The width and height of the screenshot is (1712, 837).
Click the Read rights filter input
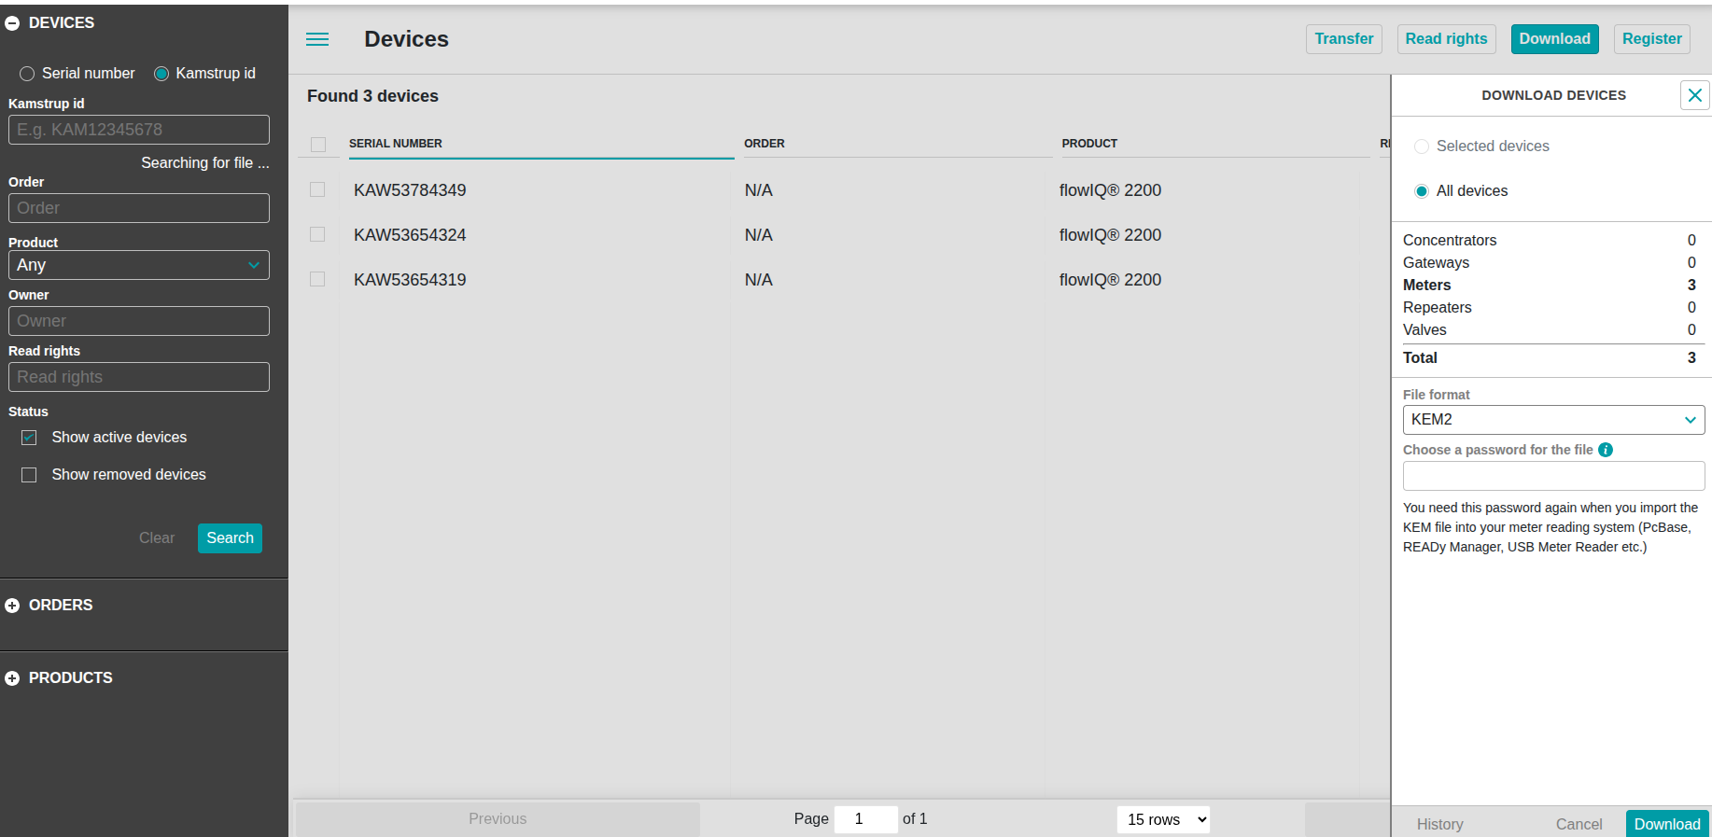pos(139,377)
